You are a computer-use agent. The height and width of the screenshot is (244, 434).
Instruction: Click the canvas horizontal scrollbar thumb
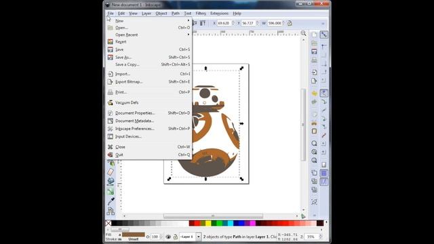pos(213,216)
